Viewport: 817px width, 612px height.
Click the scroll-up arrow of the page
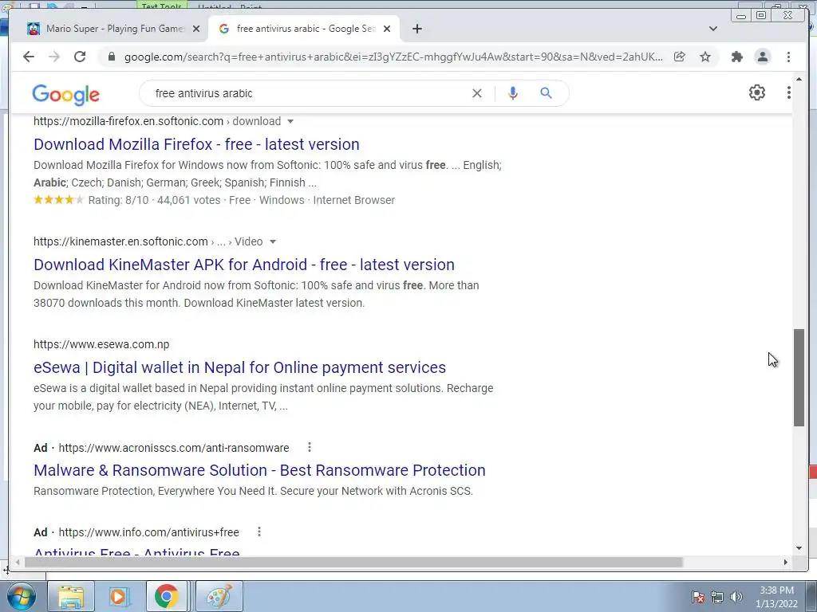pyautogui.click(x=799, y=80)
